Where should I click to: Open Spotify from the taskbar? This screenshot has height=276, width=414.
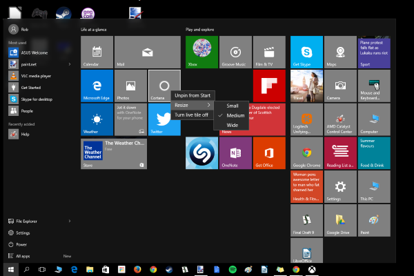click(x=233, y=269)
